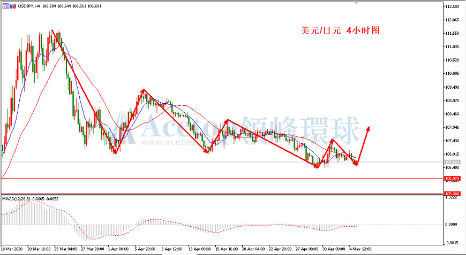Image resolution: width=466 pixels, height=255 pixels.
Task: Click the current price tag 106.601 on the price axis
Action: 452,162
